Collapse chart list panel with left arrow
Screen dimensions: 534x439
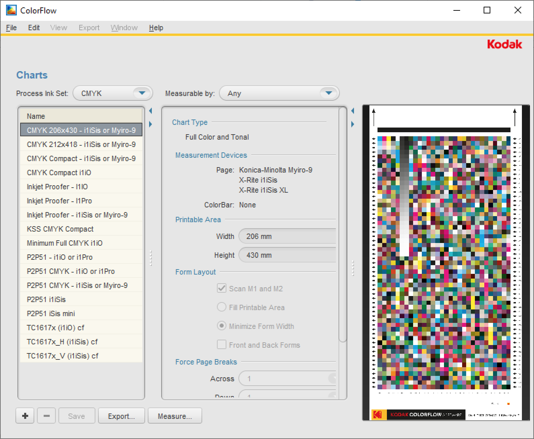click(x=150, y=111)
